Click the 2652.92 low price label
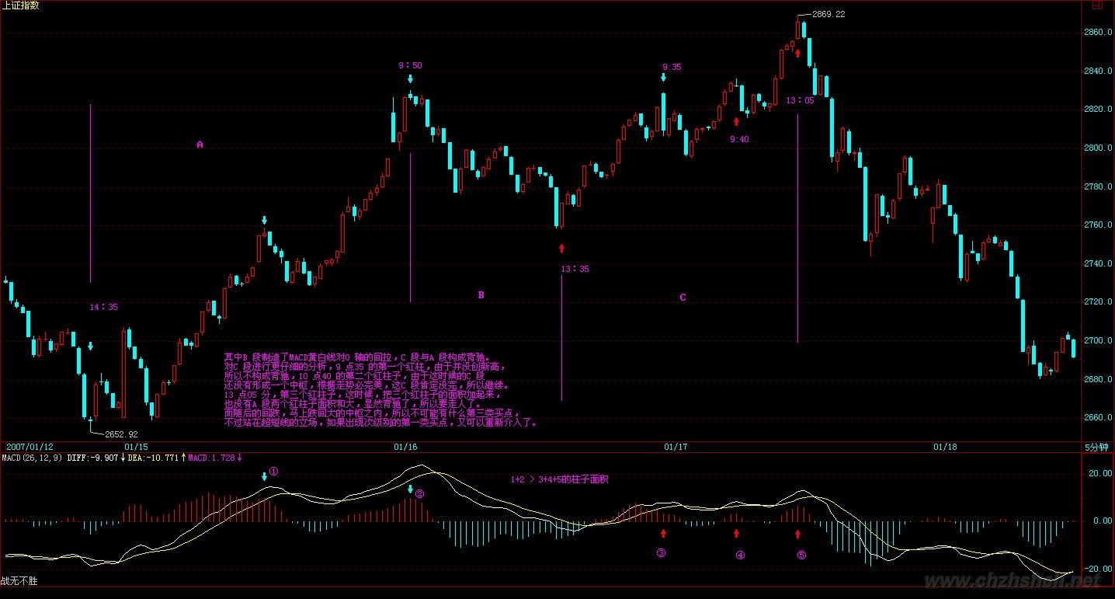The image size is (1115, 599). coord(120,434)
